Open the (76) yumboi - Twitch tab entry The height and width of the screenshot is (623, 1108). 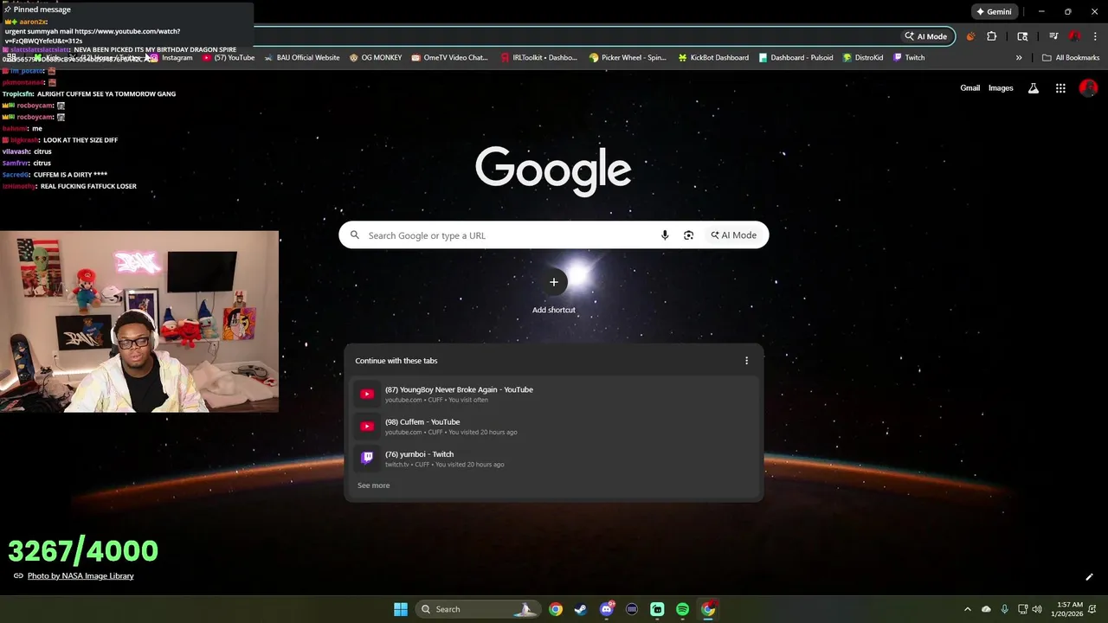tap(554, 459)
